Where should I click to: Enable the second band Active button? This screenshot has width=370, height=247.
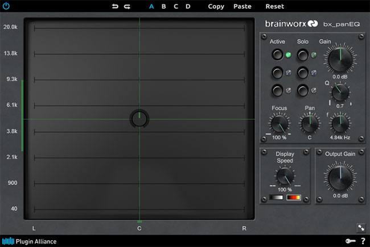[277, 73]
